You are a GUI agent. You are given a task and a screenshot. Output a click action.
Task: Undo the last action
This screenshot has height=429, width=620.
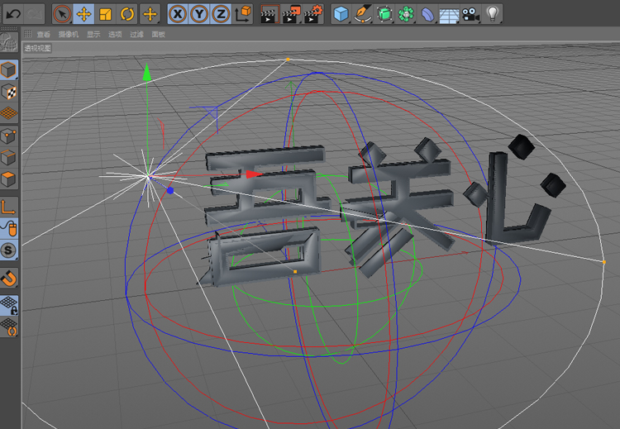[x=13, y=15]
